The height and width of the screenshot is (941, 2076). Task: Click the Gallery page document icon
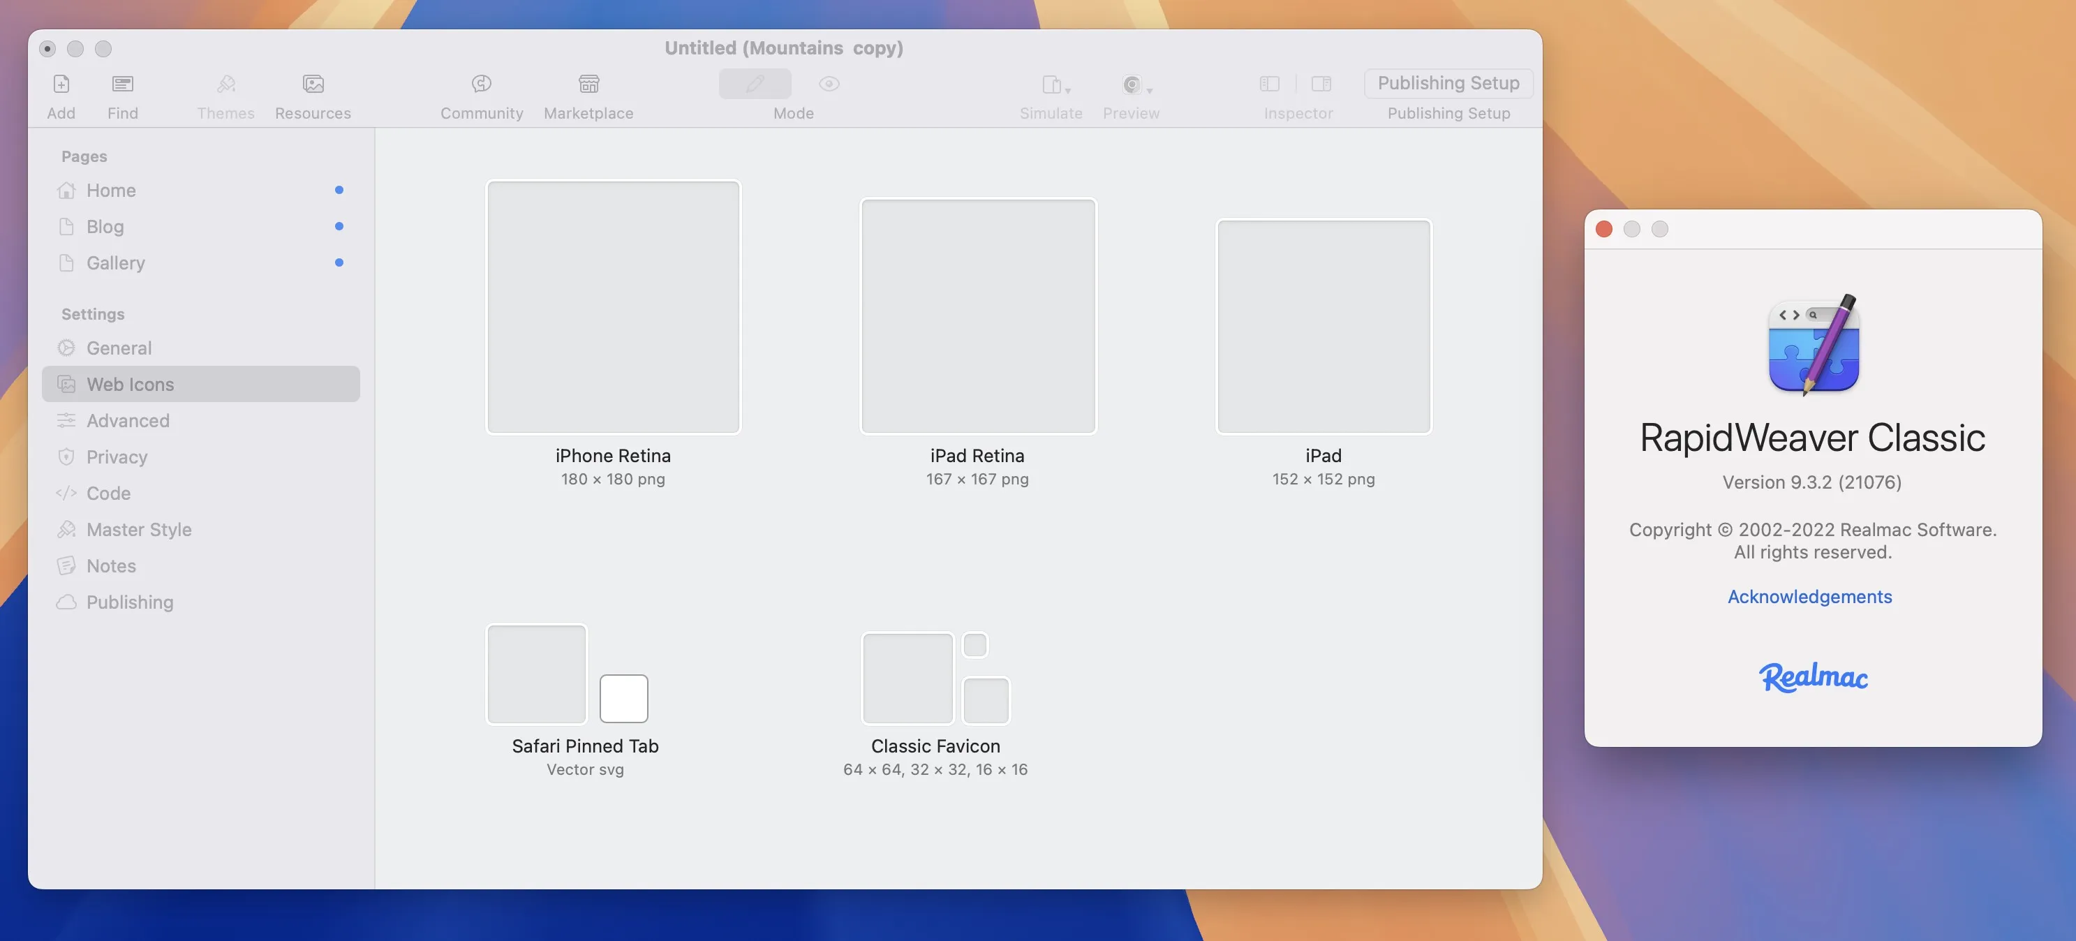[x=66, y=262]
